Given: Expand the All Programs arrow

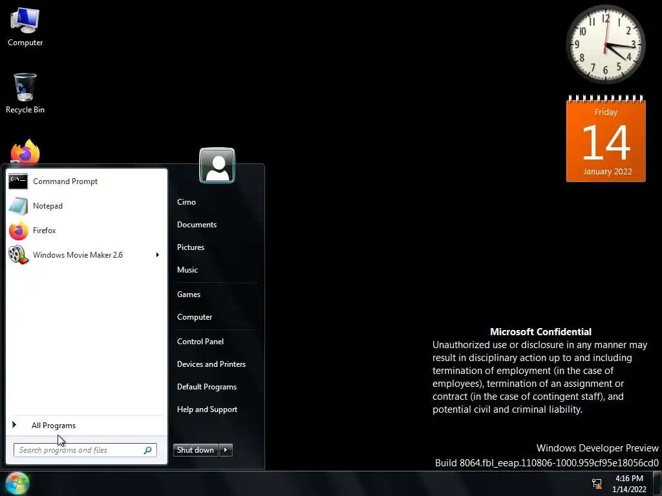Looking at the screenshot, I should [14, 425].
